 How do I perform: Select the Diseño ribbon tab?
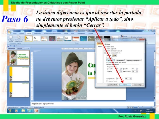point(29,33)
